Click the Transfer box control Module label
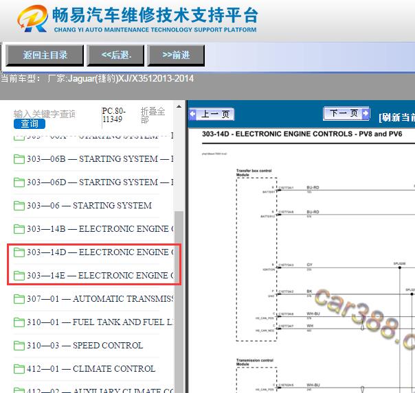The height and width of the screenshot is (393, 415). [x=254, y=173]
